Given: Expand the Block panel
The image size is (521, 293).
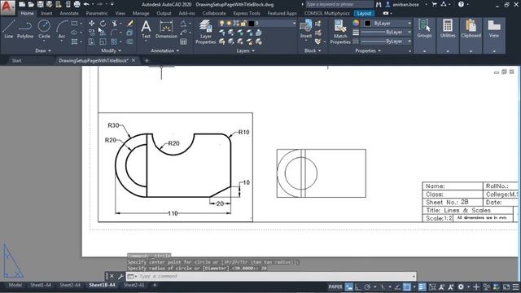Looking at the screenshot, I should tap(313, 50).
